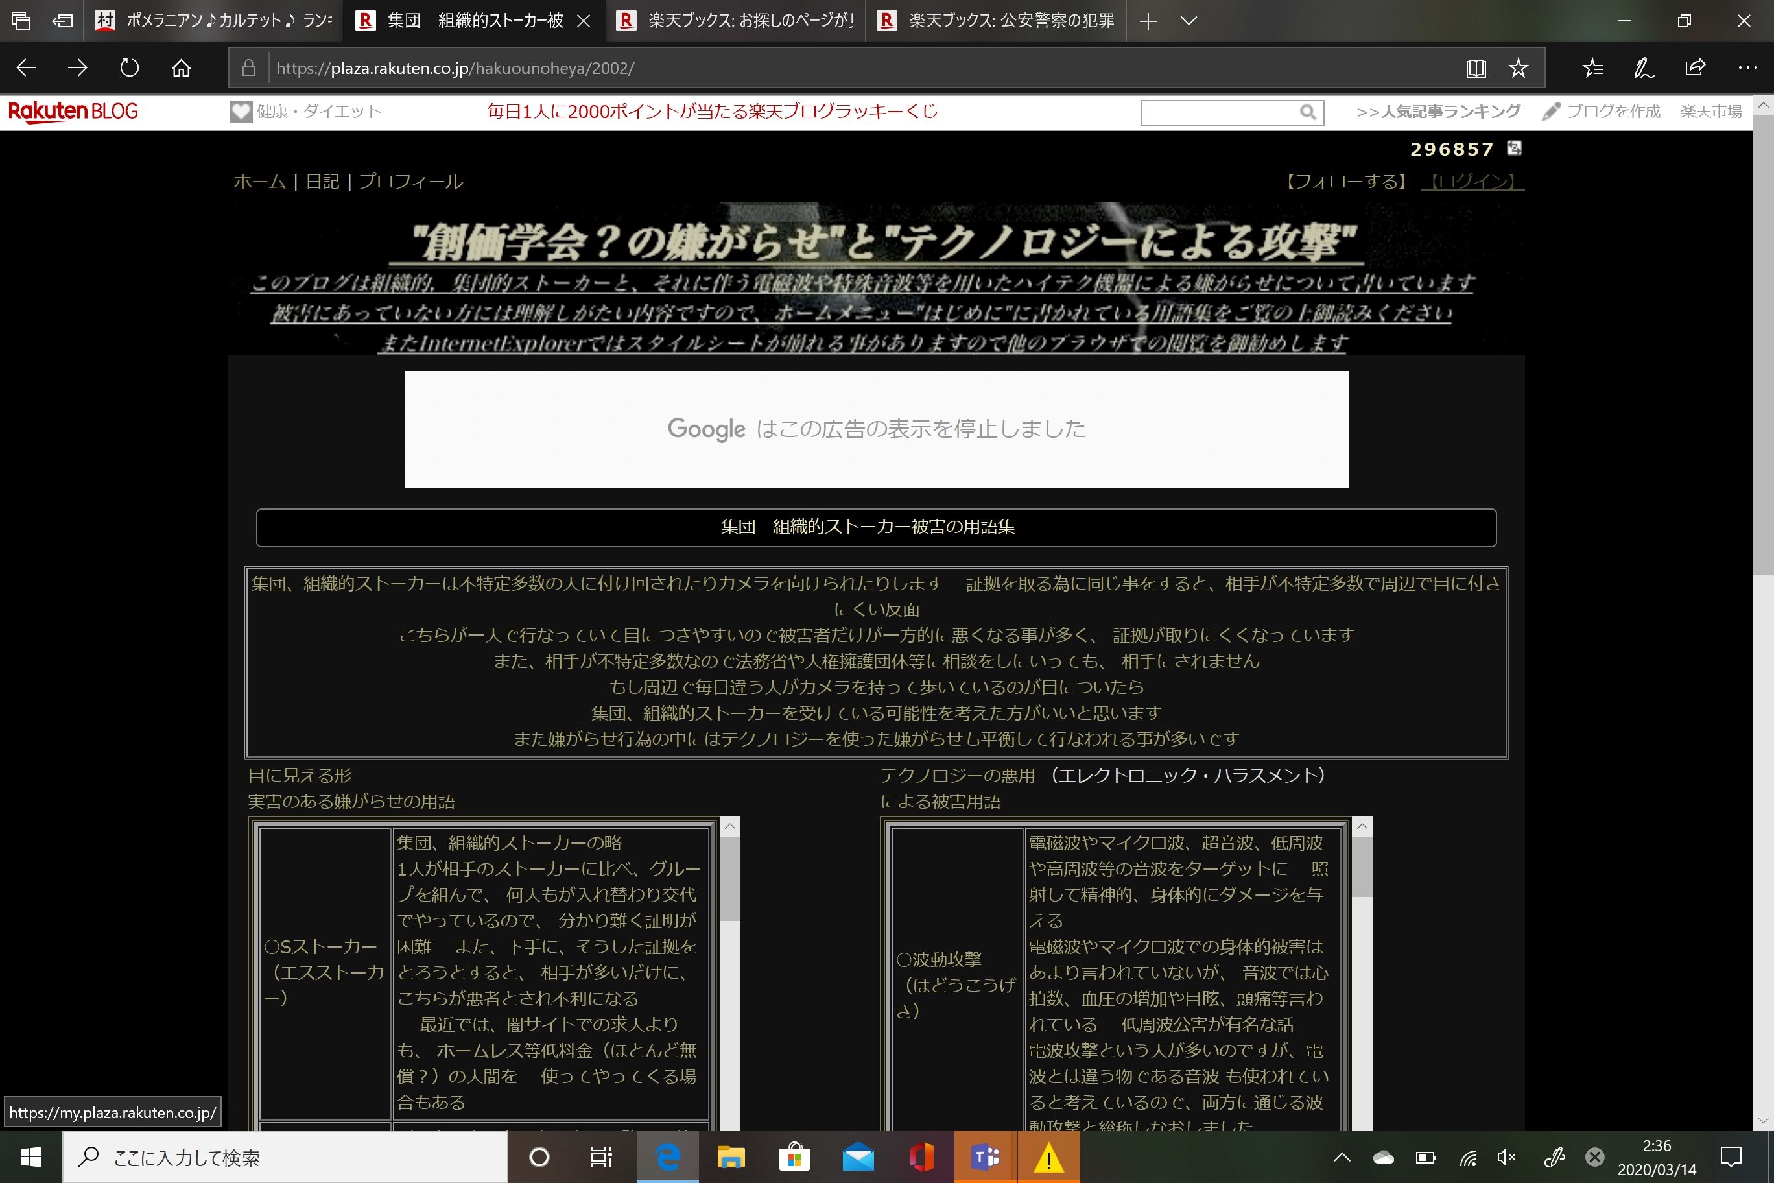Switch to 公安警察の犯罪 tab
Image resolution: width=1774 pixels, height=1183 pixels.
996,21
